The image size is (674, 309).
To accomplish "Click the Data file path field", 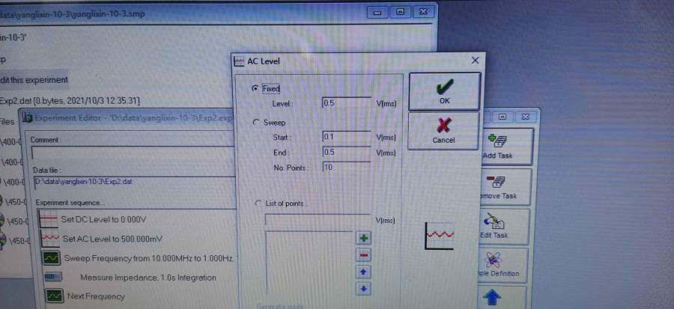I will click(134, 182).
